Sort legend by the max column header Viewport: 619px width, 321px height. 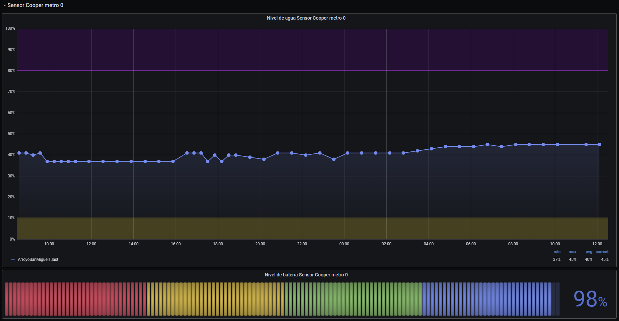(572, 252)
